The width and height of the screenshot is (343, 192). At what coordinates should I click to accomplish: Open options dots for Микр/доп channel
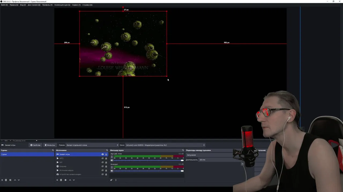pyautogui.click(x=112, y=167)
